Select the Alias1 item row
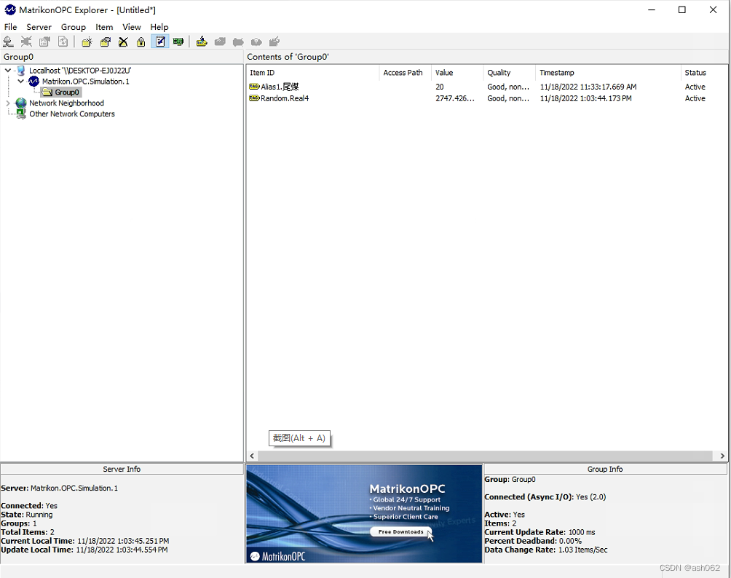Screen dimensions: 731x578 [486, 87]
